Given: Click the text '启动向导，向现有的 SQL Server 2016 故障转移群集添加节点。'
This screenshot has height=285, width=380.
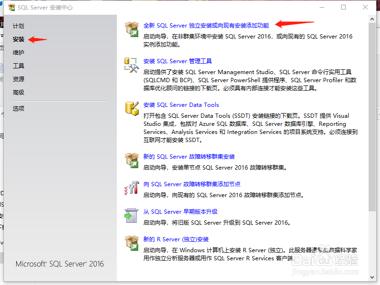Looking at the screenshot, I should [223, 195].
